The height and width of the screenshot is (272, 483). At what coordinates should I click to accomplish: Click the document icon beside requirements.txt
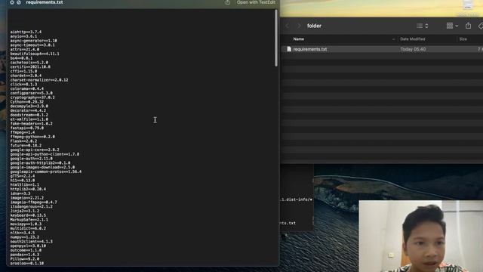point(289,49)
